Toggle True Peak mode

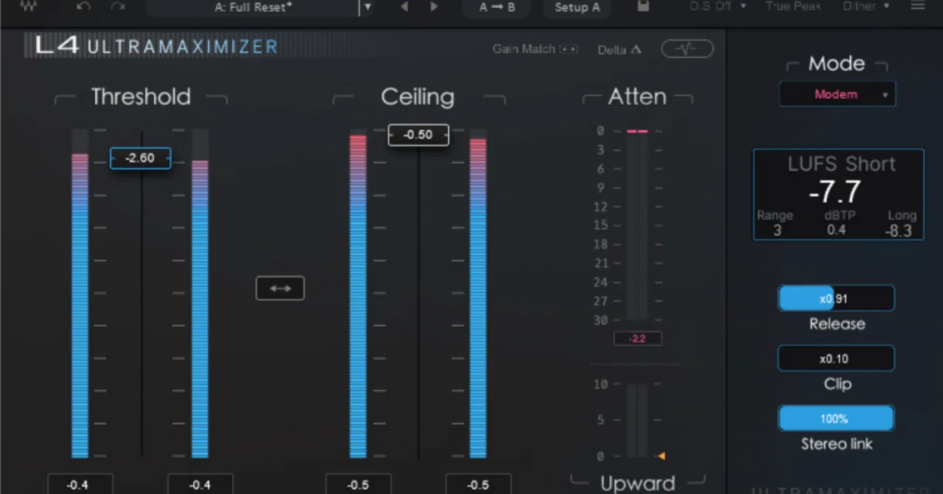tap(793, 6)
